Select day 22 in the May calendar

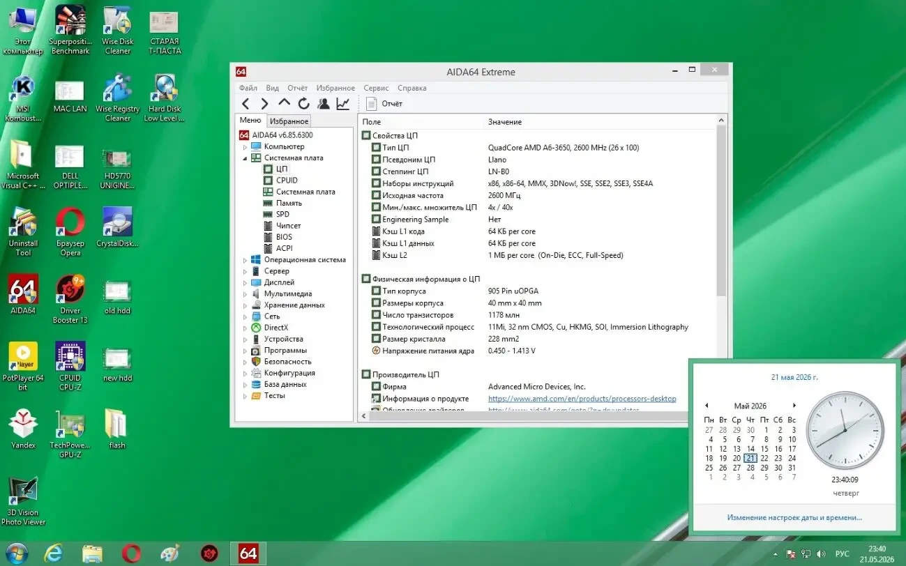tap(765, 458)
